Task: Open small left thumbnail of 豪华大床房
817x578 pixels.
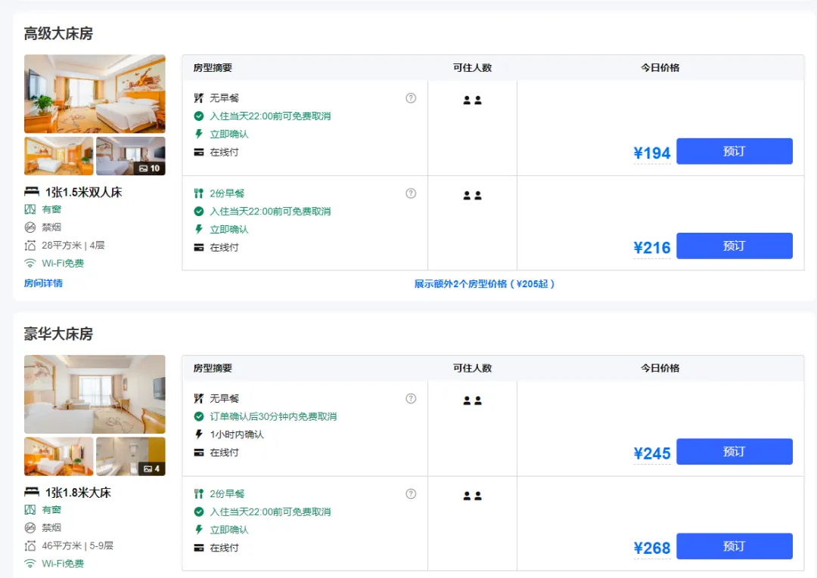Action: [x=59, y=456]
